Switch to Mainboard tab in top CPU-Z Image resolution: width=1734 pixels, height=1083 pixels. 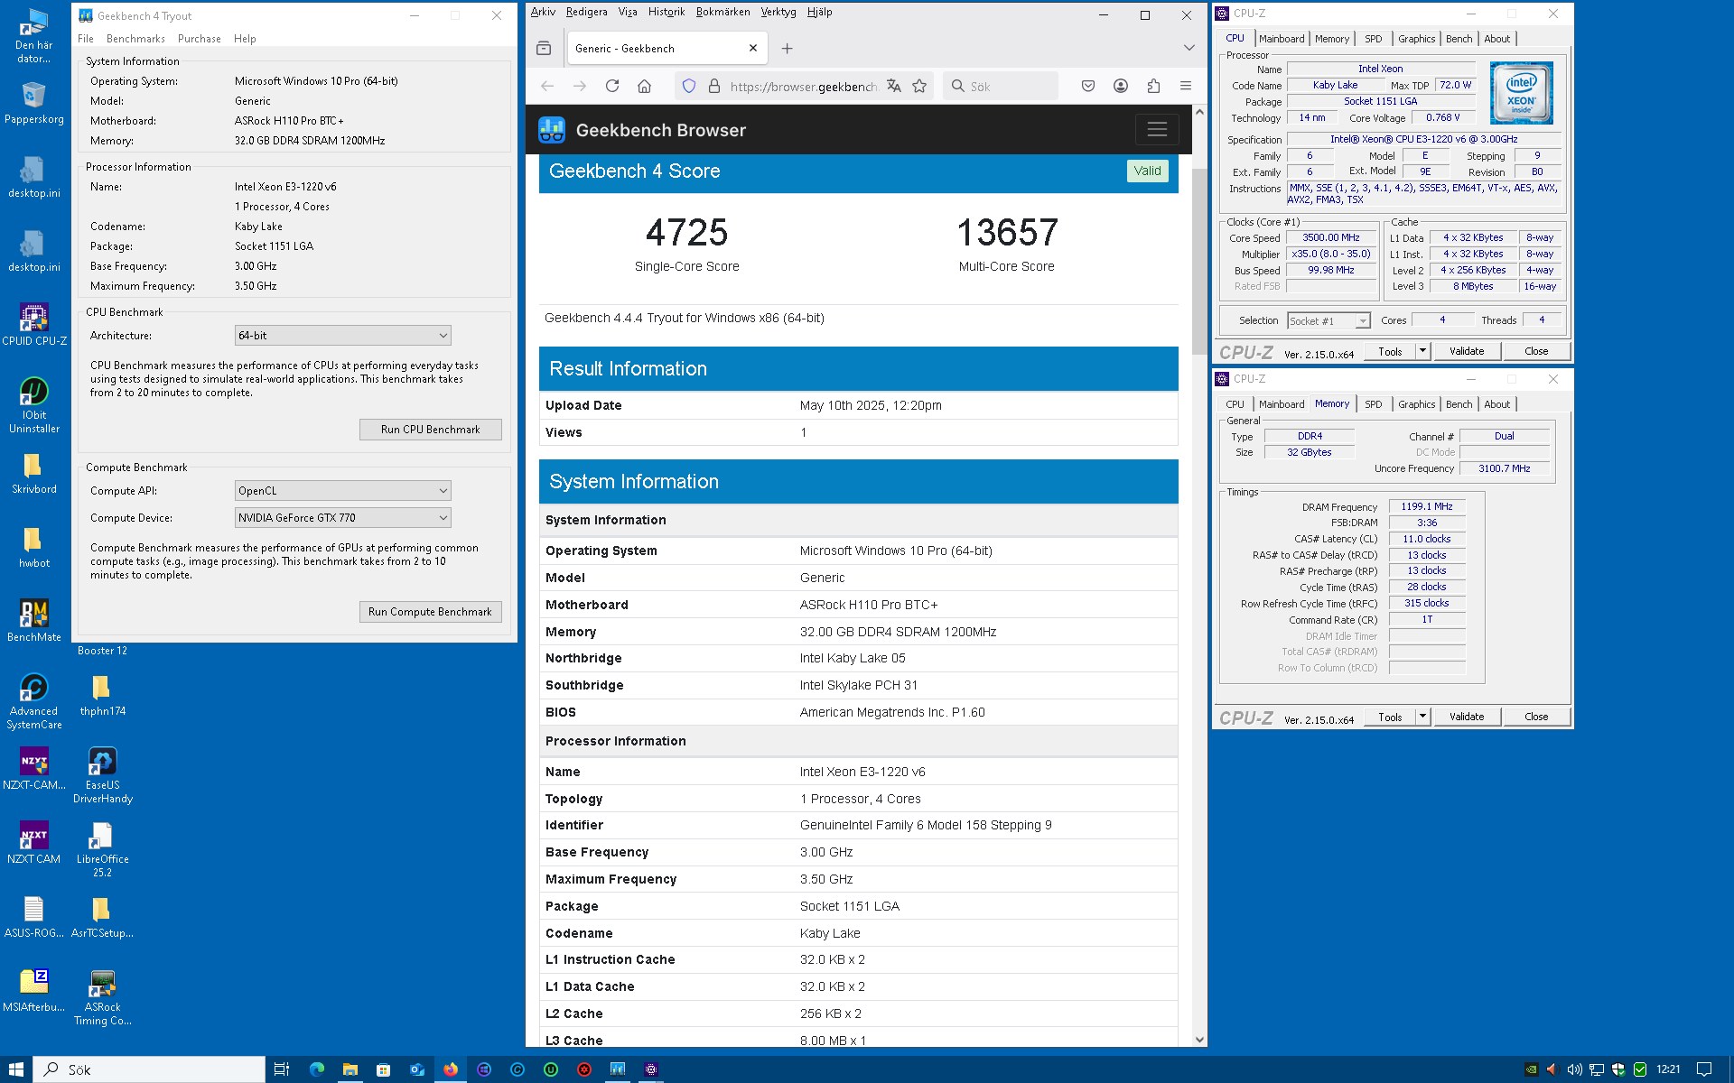(1282, 39)
